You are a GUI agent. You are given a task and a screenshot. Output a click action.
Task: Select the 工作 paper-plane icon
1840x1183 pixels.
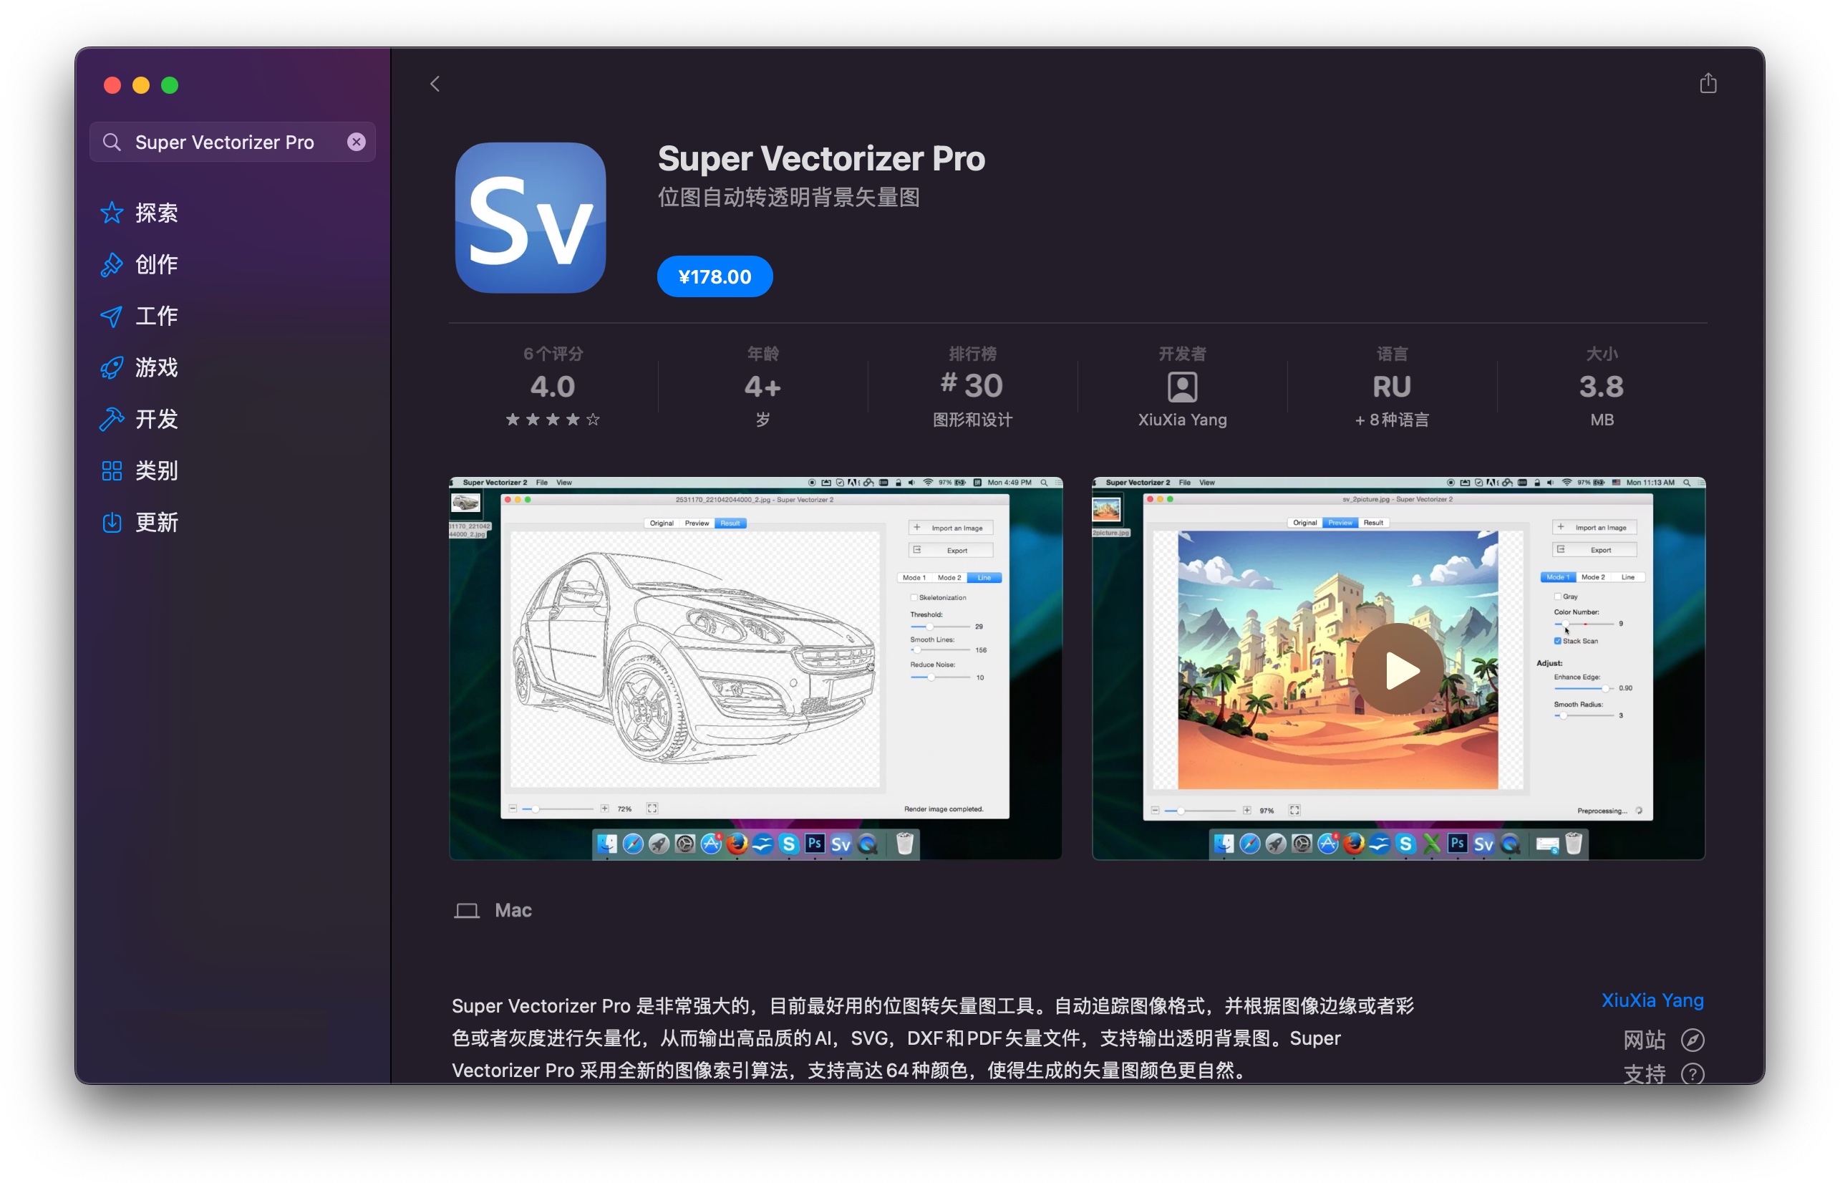(112, 316)
